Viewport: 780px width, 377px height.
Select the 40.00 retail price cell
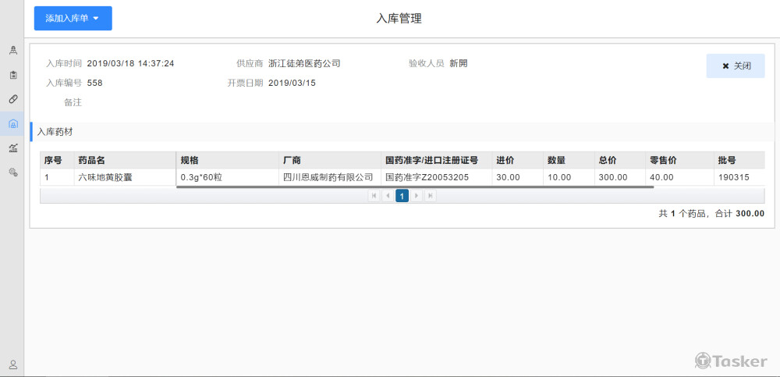click(679, 177)
